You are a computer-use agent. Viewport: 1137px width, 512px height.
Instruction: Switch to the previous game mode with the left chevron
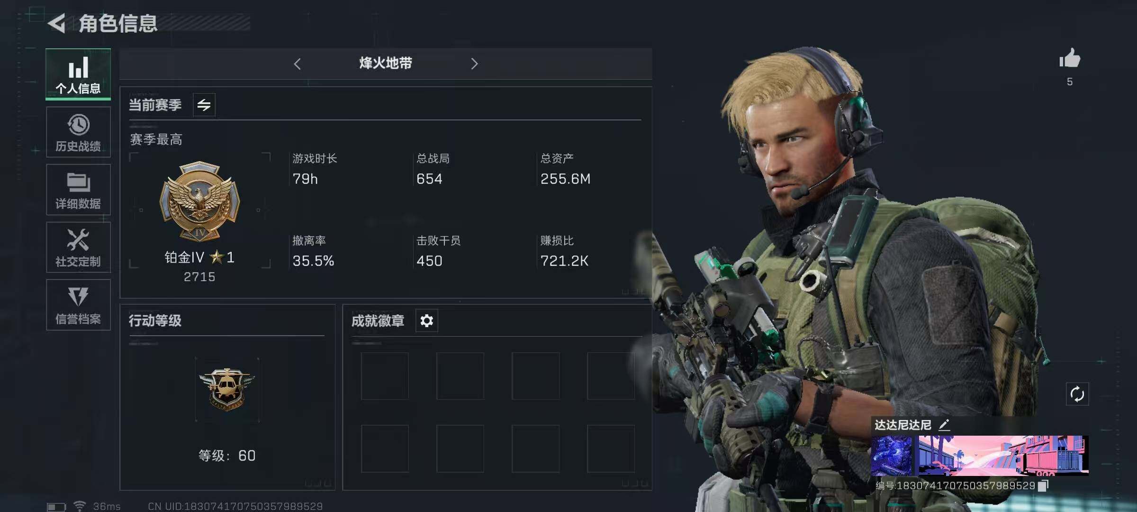298,64
